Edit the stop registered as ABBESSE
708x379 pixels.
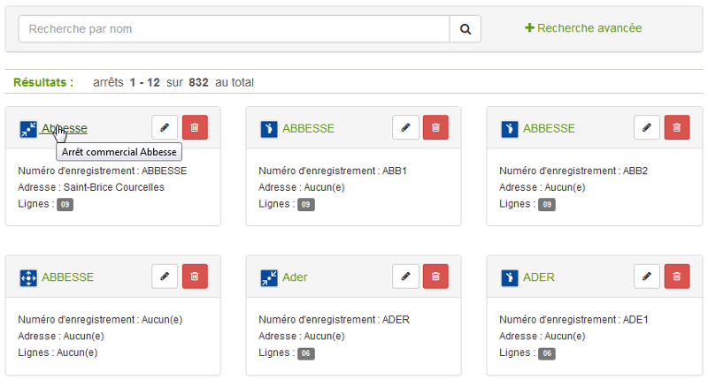165,128
